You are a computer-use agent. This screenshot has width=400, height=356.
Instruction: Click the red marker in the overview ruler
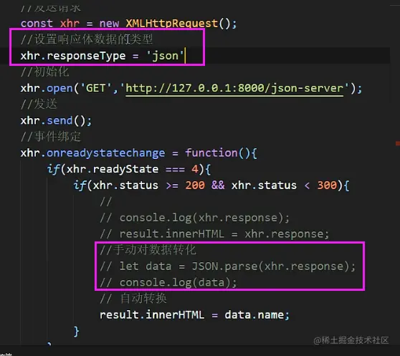click(398, 143)
